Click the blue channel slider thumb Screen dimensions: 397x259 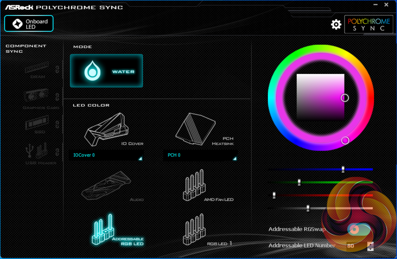tap(343, 169)
